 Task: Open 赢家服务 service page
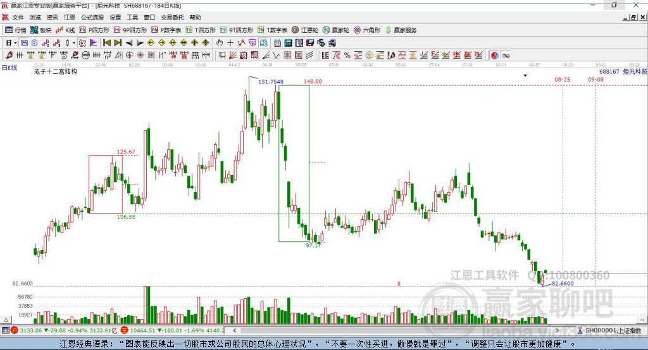point(401,30)
